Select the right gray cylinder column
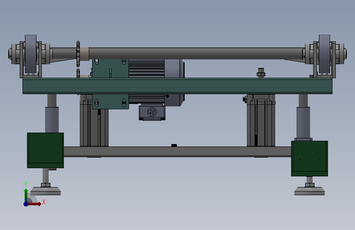The image size is (355, 230). point(303,122)
